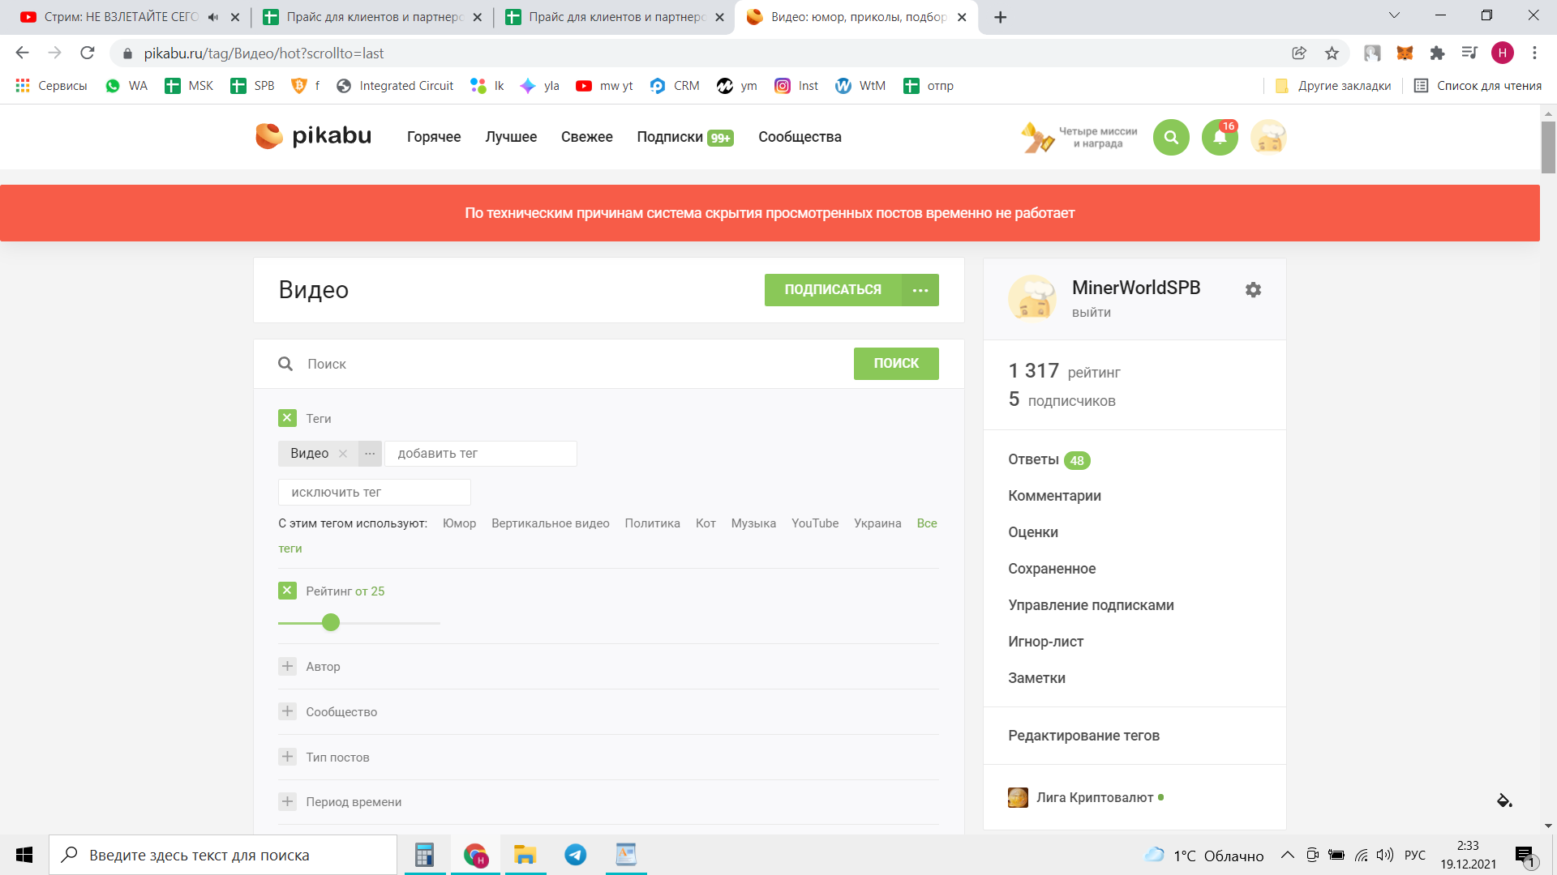Open Telegram from the taskbar
Image resolution: width=1557 pixels, height=875 pixels.
[x=575, y=855]
